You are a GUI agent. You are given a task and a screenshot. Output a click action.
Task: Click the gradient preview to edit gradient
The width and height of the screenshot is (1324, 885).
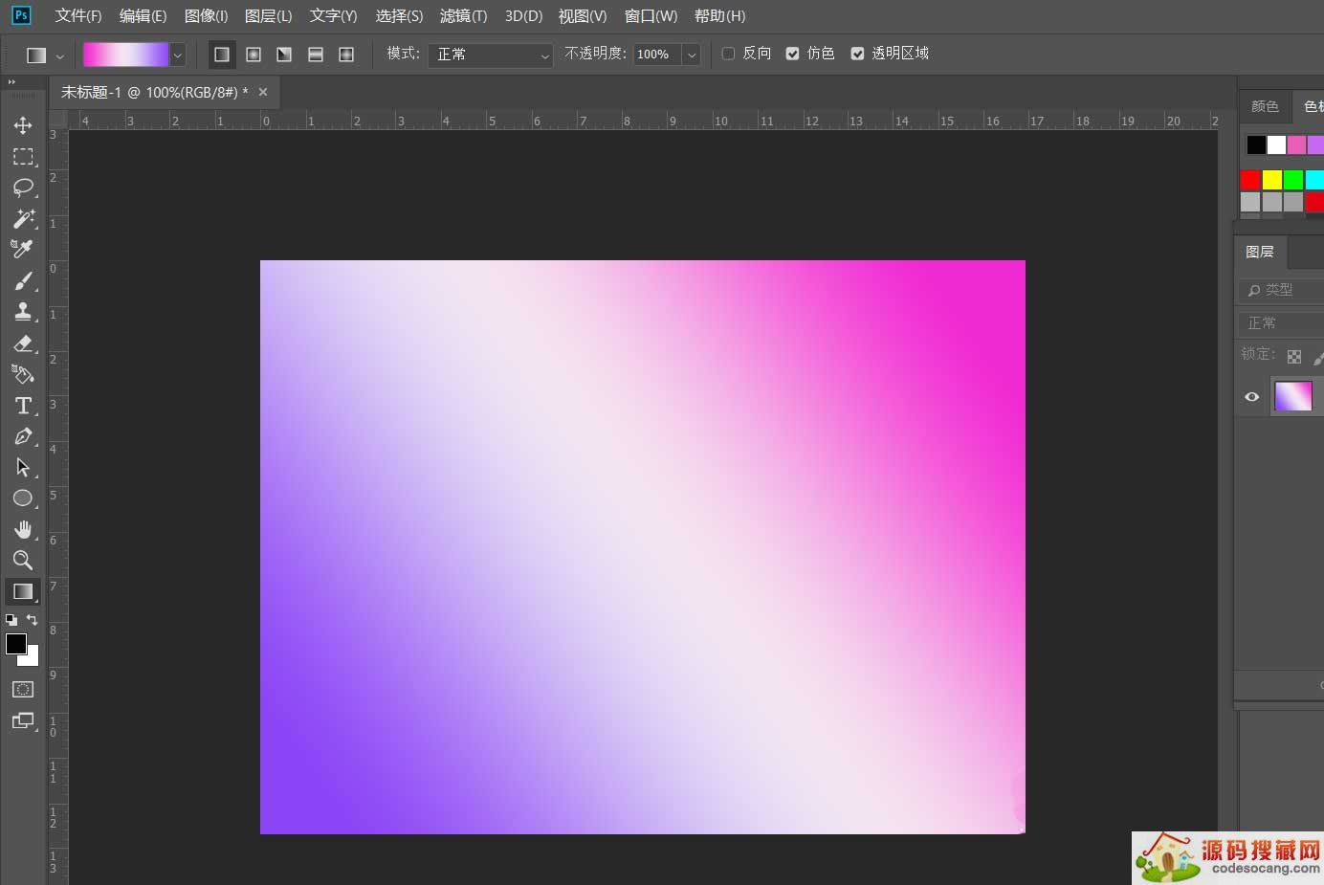(x=125, y=55)
